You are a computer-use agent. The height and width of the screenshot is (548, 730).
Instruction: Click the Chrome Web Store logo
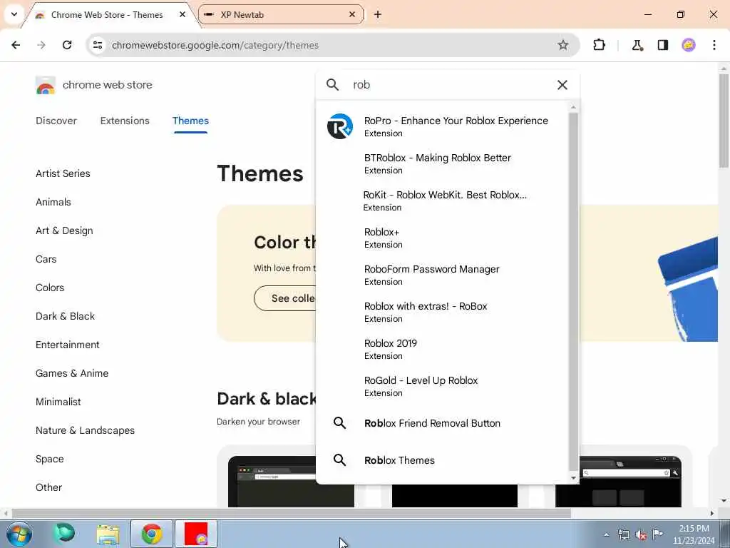coord(46,86)
